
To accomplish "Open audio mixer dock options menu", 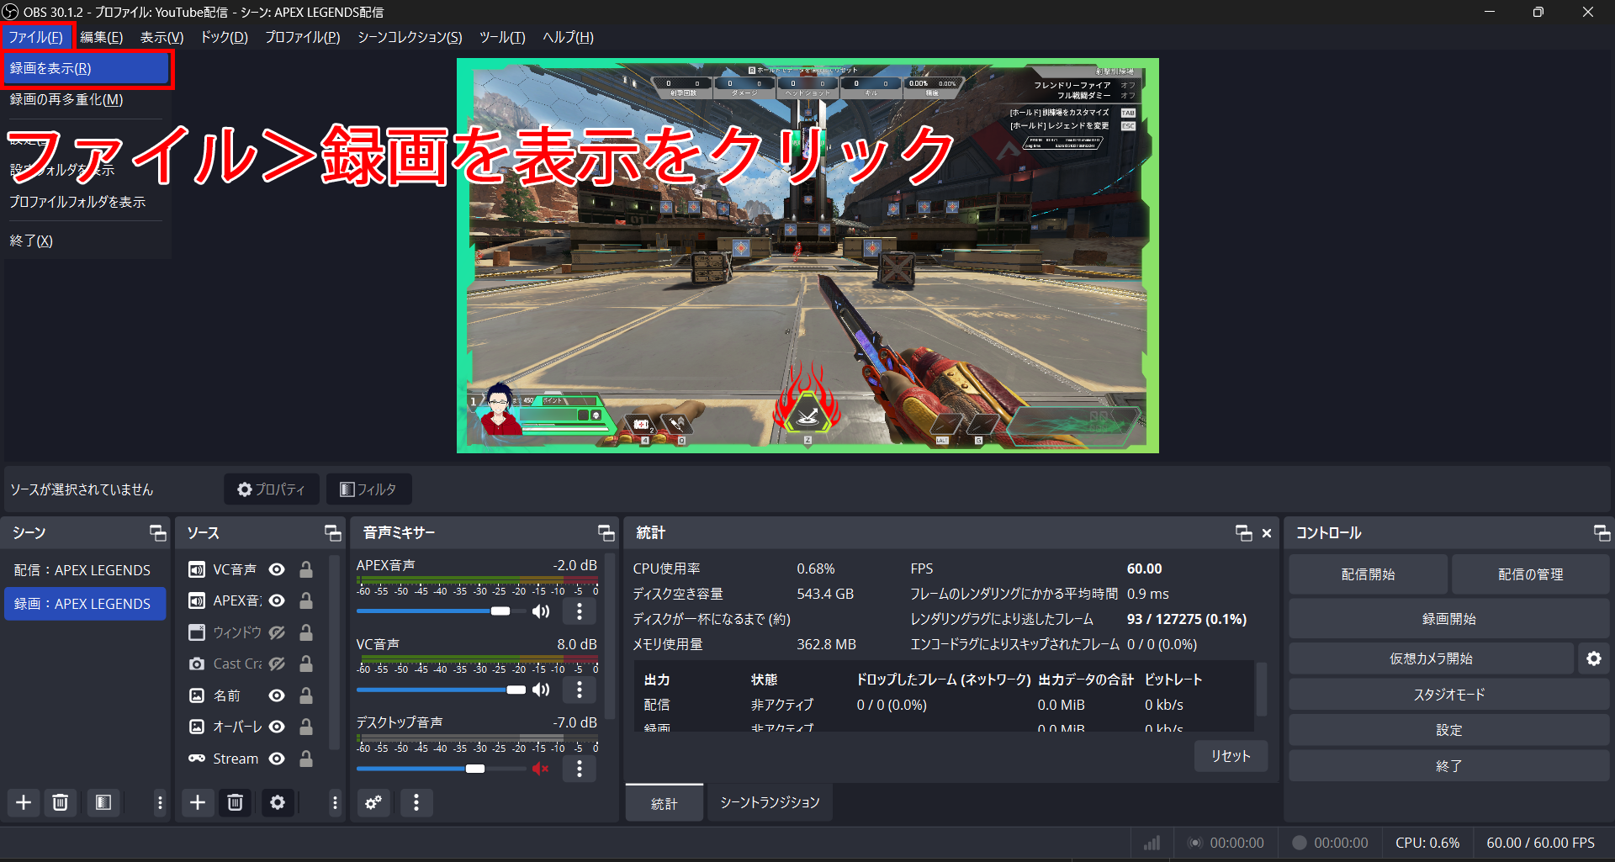I will [x=416, y=802].
